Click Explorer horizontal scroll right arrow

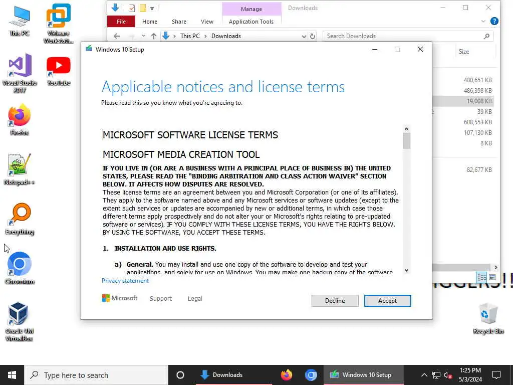[495, 268]
